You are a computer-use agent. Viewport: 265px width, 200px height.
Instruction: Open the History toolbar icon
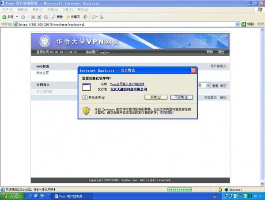[x=85, y=17]
